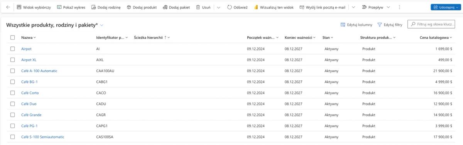The image size is (463, 145).
Task: Open the Struktura produk... column header menu
Action: pos(378,37)
